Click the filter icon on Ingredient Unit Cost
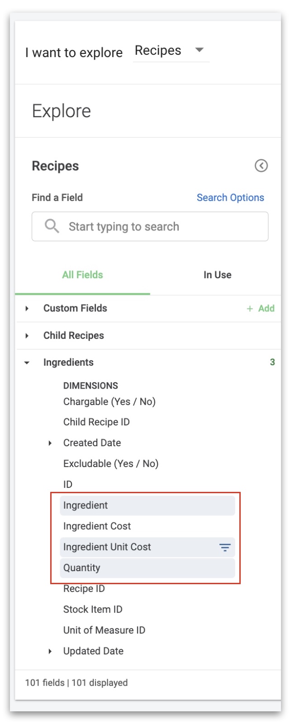The height and width of the screenshot is (724, 295). coord(225,547)
